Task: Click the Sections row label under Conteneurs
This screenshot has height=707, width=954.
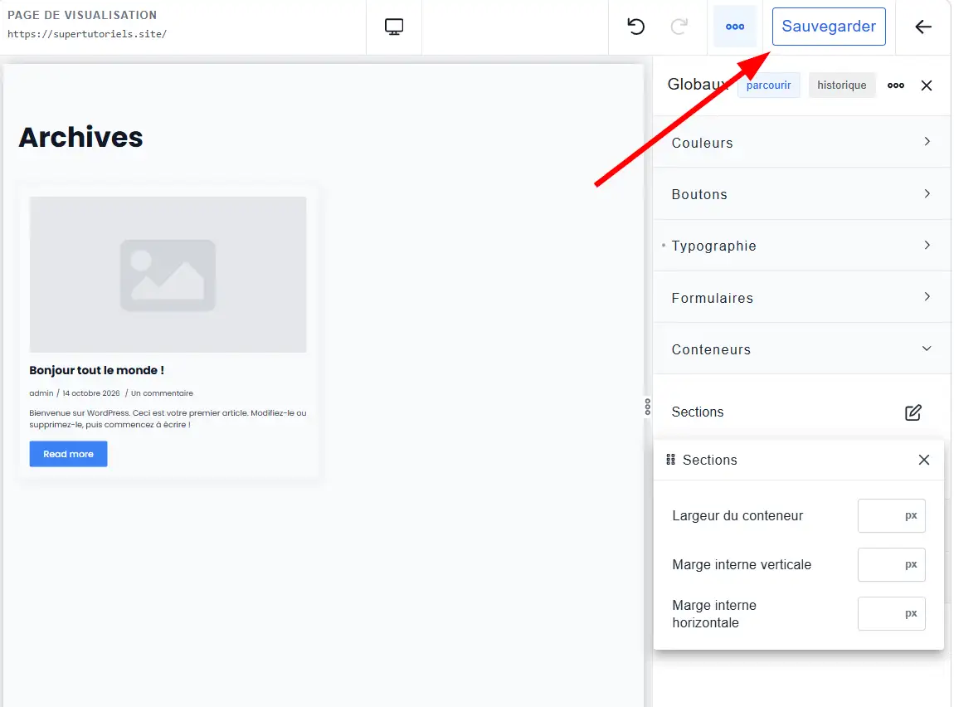Action: click(x=698, y=412)
